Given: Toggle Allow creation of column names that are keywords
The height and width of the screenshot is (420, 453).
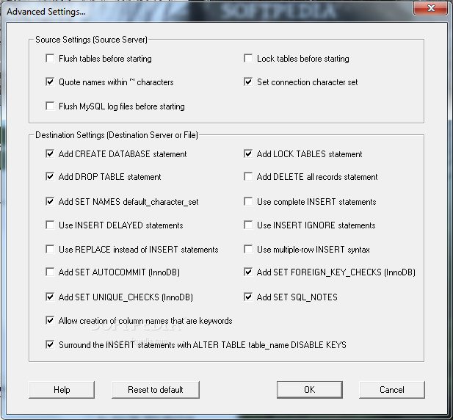Looking at the screenshot, I should pyautogui.click(x=50, y=321).
